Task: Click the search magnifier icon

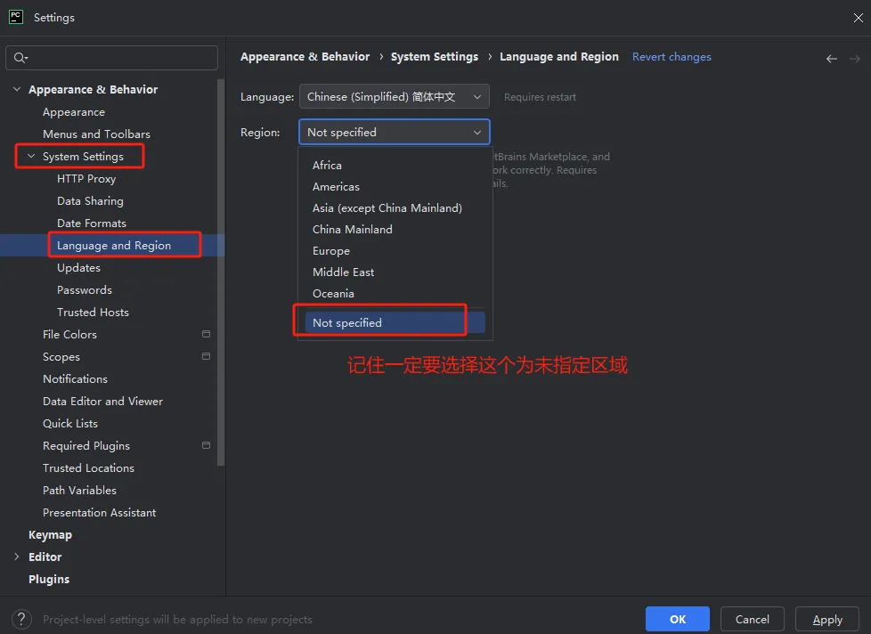Action: click(19, 58)
